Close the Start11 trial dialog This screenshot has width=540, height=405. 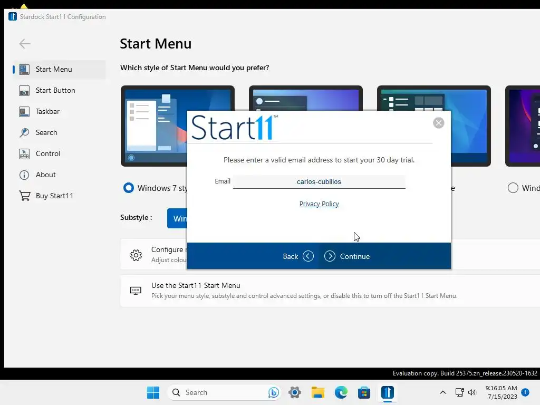(438, 123)
